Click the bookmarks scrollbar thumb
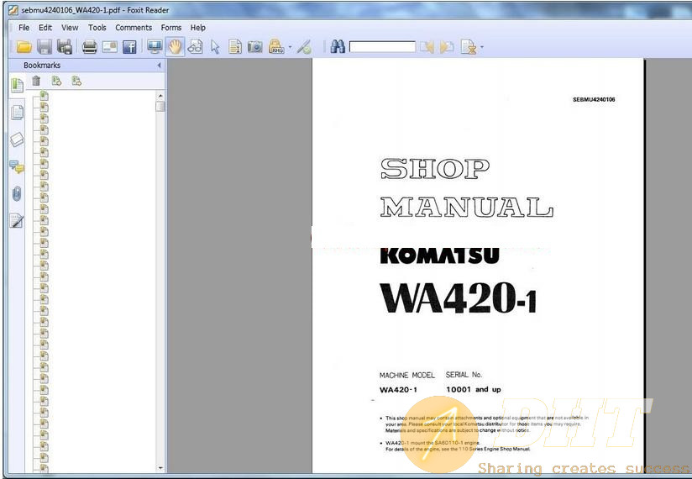Viewport: 692px width, 479px height. [160, 107]
